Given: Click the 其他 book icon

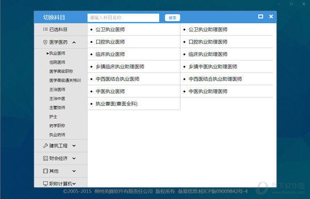Looking at the screenshot, I should [45, 171].
